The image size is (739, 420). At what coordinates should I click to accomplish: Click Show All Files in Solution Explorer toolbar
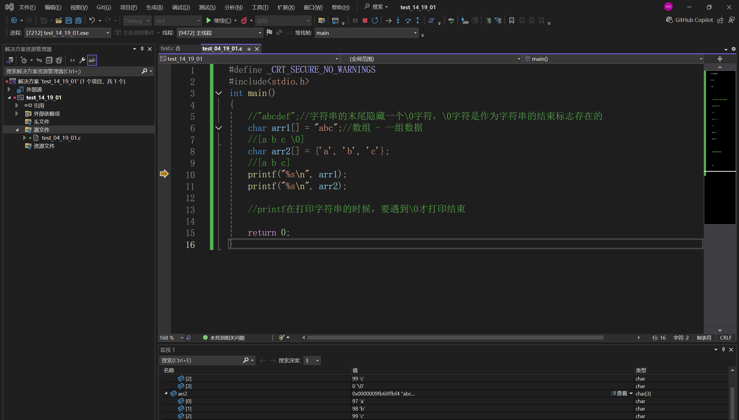tap(59, 60)
